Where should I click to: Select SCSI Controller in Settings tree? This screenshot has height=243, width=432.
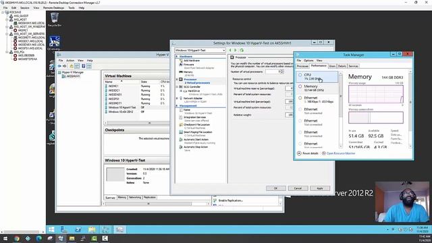(192, 87)
